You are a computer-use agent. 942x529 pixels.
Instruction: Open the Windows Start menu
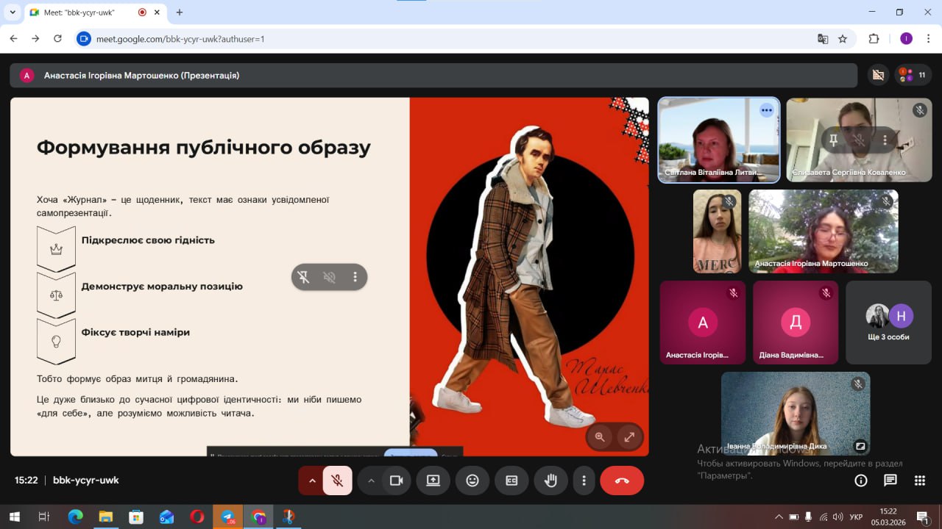tap(14, 517)
